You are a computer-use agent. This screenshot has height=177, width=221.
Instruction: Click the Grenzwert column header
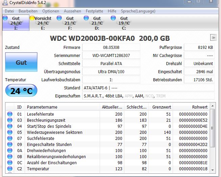tap(161, 107)
